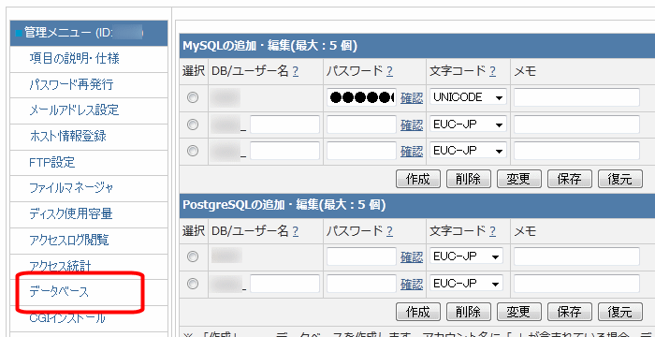Open the first PostgreSQL row EUC-JP dropdown
This screenshot has width=655, height=337.
click(x=466, y=256)
